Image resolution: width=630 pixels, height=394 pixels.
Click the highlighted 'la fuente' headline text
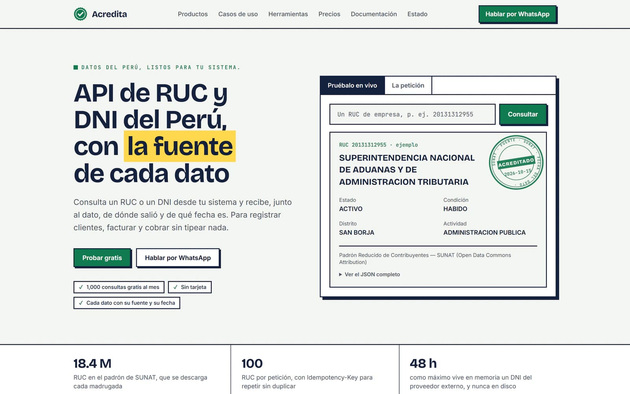pos(180,146)
